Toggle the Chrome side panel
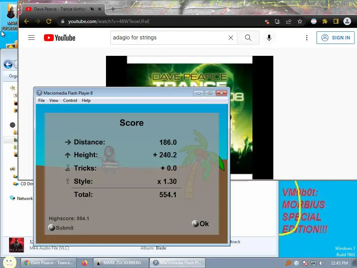The height and width of the screenshot is (268, 357). (336, 21)
